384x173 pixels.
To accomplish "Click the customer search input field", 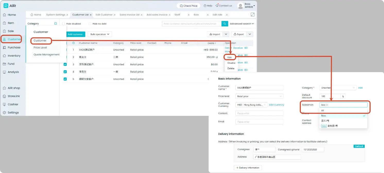I will (192, 24).
